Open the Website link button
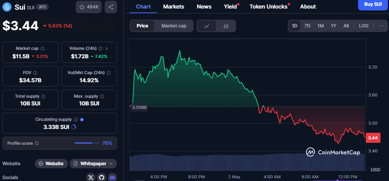 pyautogui.click(x=51, y=164)
